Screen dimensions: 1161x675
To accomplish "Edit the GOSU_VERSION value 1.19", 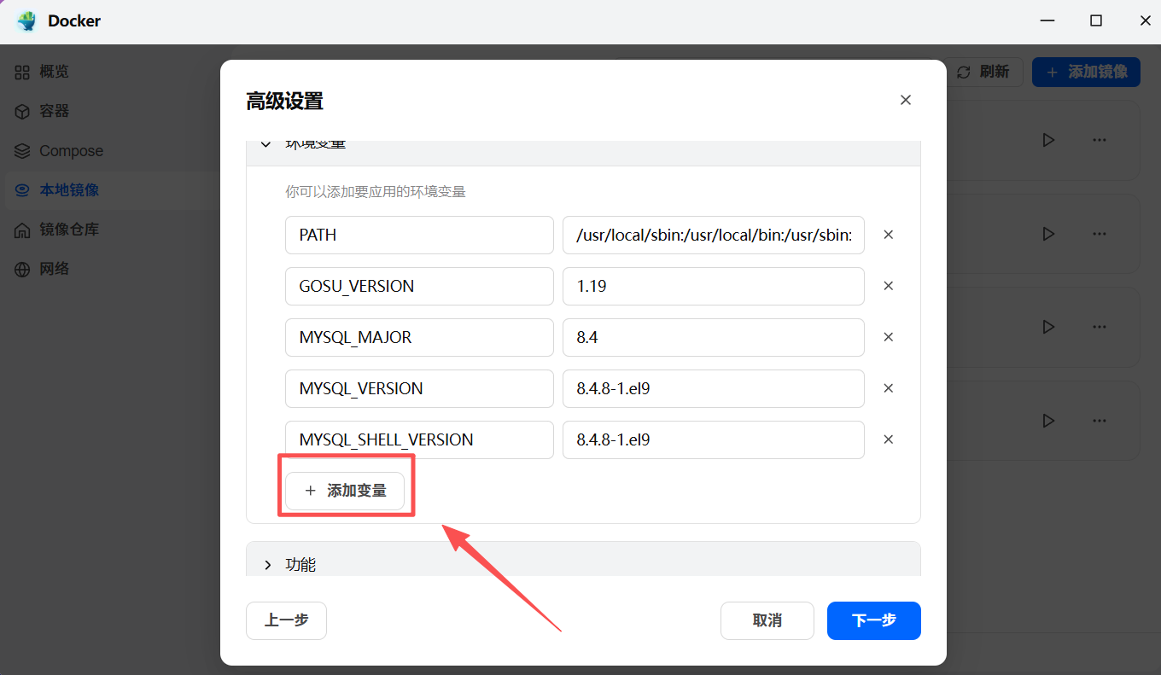I will [x=714, y=286].
